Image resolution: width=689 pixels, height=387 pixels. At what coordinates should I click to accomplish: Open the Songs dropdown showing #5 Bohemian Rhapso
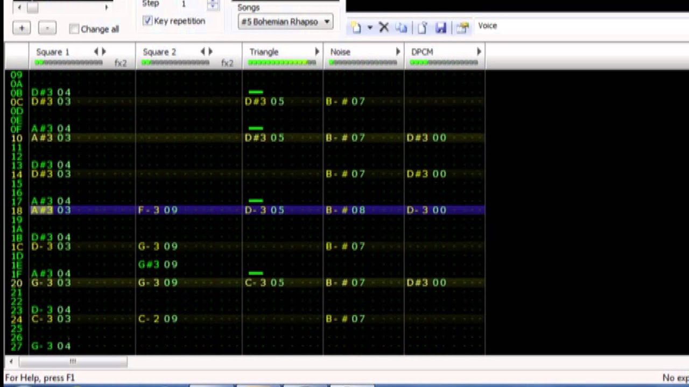(285, 22)
